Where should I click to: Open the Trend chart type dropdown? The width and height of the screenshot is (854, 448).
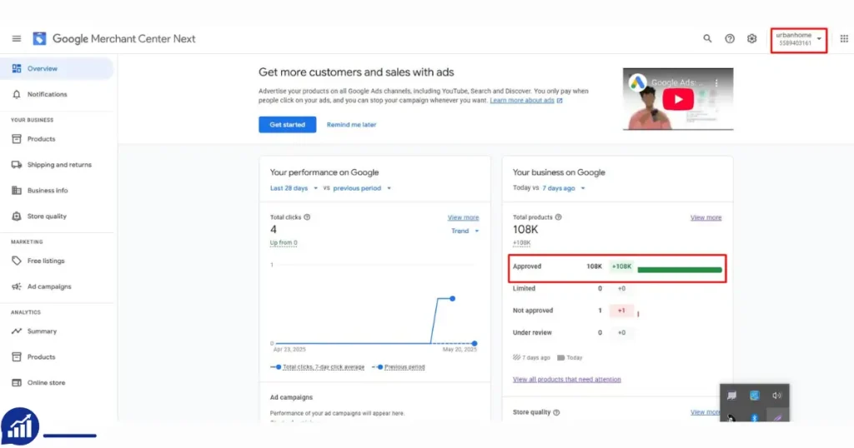tap(465, 231)
